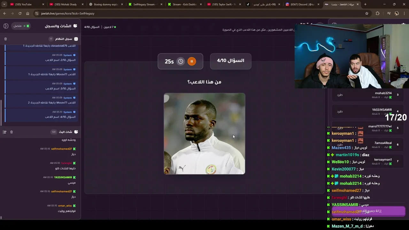Reload the current page
409x230 pixels.
[20, 13]
